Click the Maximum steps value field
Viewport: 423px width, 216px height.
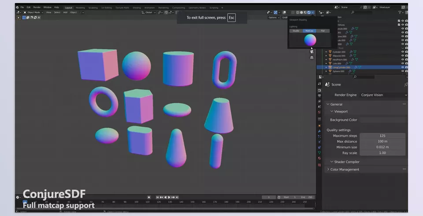point(382,136)
